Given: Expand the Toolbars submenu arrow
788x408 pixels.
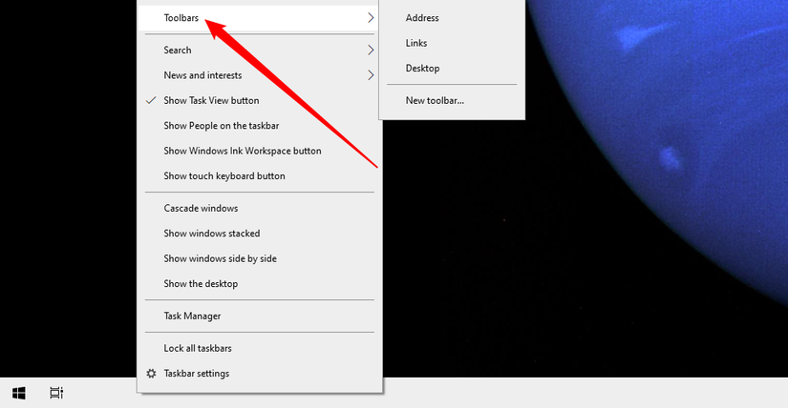Looking at the screenshot, I should [371, 18].
